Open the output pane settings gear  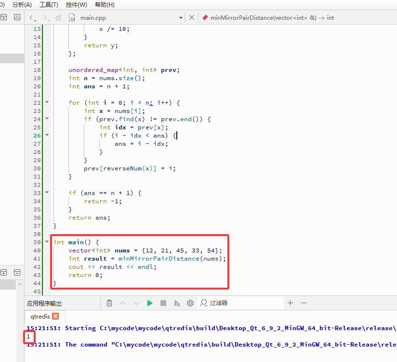(190, 303)
